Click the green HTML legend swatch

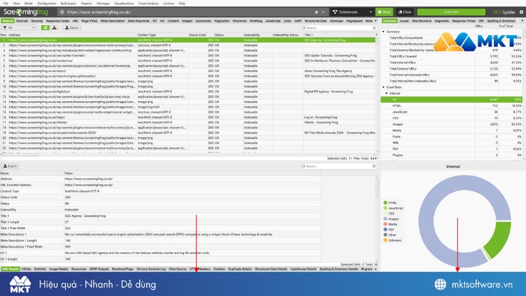[x=386, y=203]
